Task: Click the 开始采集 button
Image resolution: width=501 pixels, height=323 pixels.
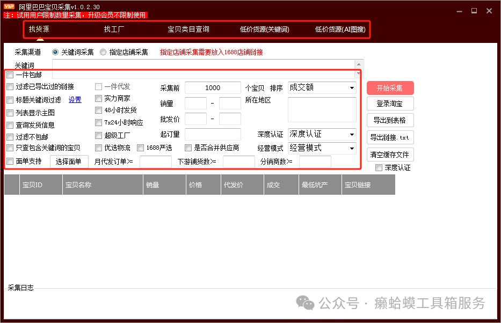Action: click(x=390, y=88)
